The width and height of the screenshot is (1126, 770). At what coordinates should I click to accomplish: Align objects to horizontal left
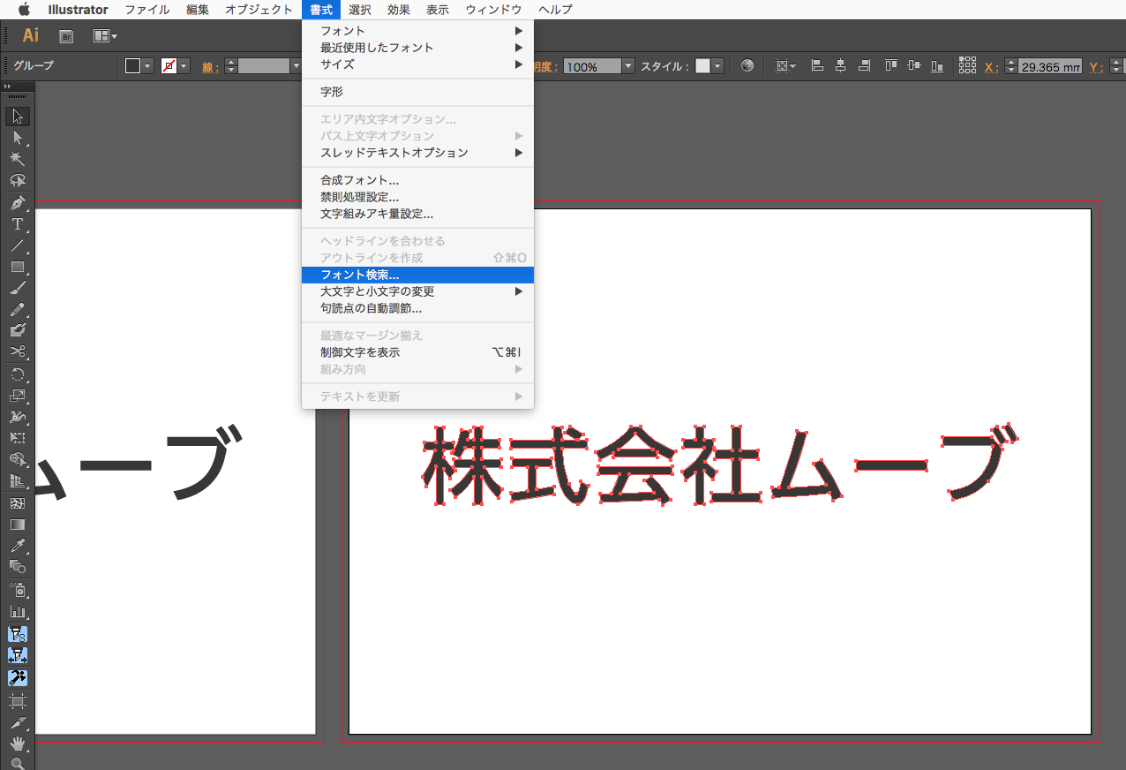(x=817, y=66)
